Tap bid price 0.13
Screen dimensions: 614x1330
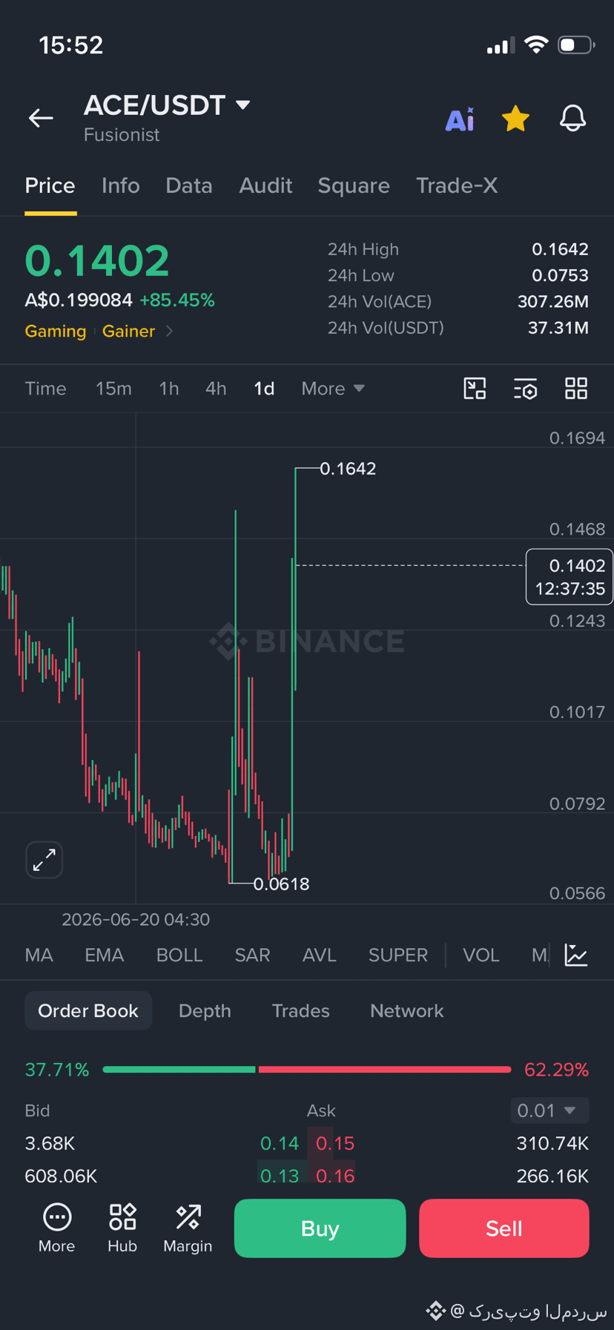[280, 1176]
